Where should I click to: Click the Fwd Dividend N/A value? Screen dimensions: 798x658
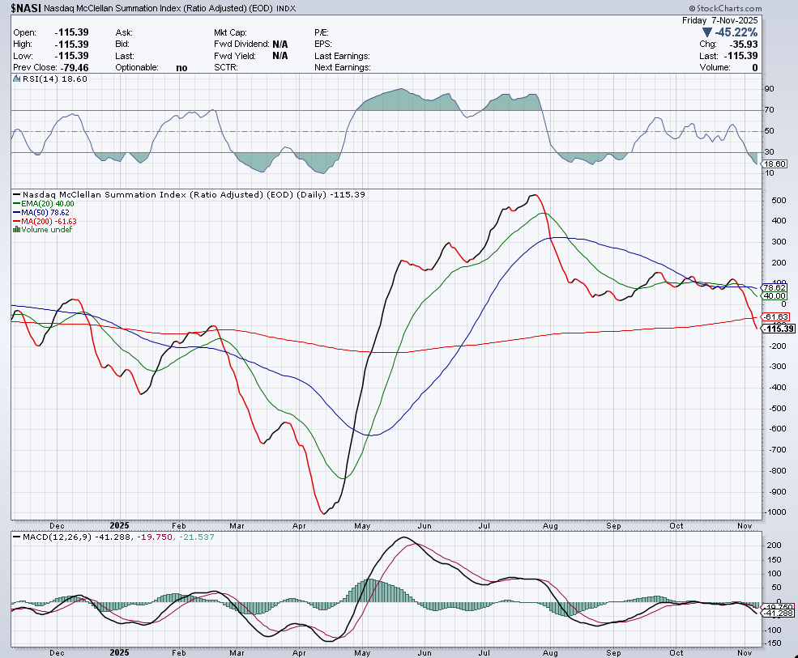pyautogui.click(x=280, y=45)
